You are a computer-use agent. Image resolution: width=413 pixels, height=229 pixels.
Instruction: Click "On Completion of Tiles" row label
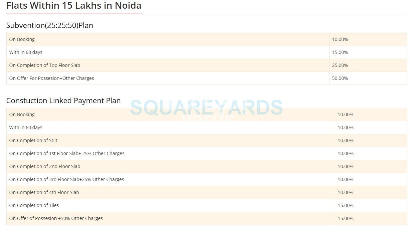coord(34,205)
